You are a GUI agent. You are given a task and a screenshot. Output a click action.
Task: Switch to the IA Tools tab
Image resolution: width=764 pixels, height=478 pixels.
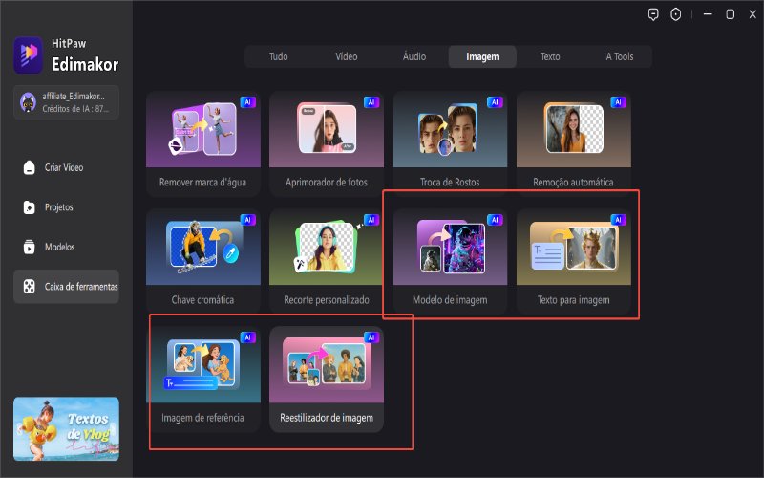[x=618, y=56]
